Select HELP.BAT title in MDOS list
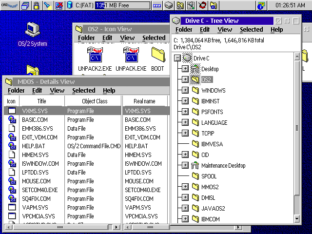312x234 pixels. (x=34, y=146)
